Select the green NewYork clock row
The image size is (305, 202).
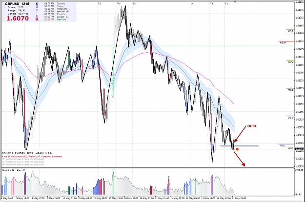pyautogui.click(x=55, y=20)
